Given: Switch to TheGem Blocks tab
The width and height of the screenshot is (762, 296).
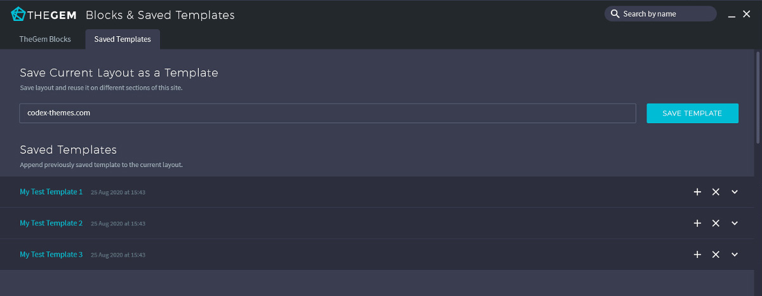Looking at the screenshot, I should [45, 39].
